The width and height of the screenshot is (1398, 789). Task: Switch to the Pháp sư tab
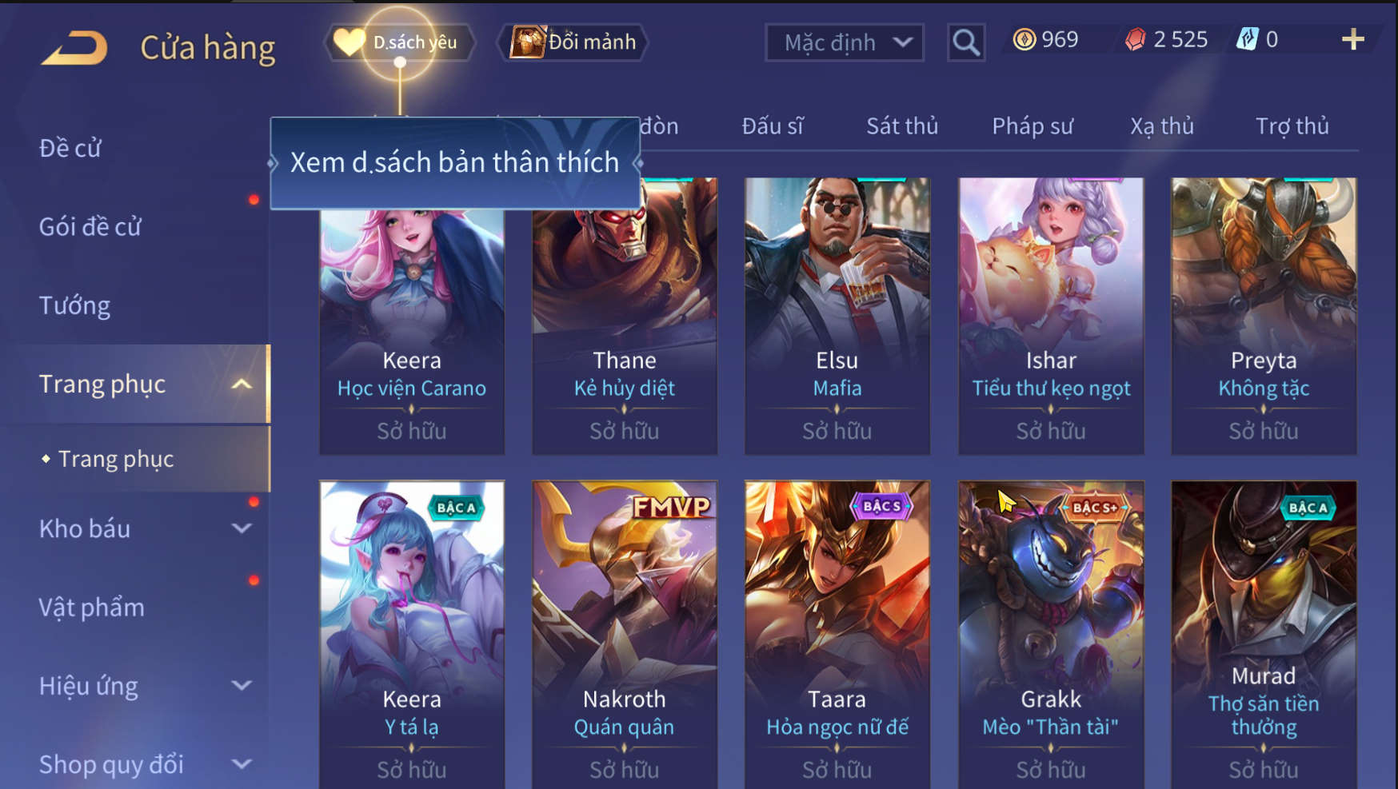click(1033, 126)
